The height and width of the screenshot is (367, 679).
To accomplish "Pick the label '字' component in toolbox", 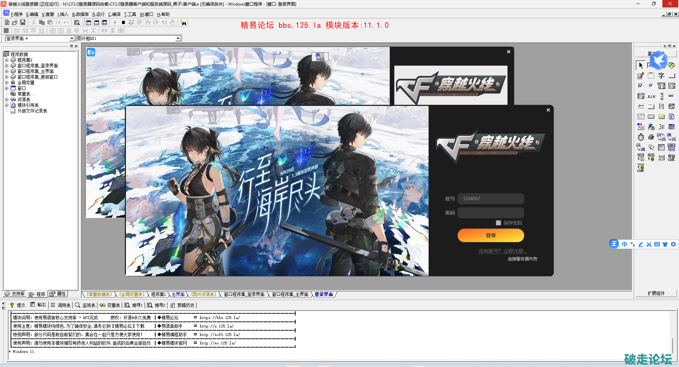I will [661, 76].
